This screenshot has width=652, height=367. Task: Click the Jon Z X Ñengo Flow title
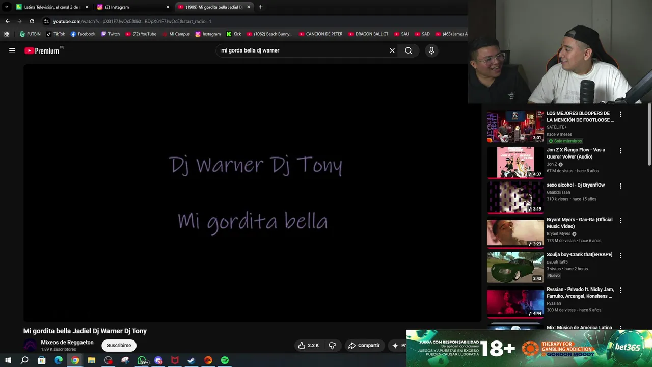tap(576, 153)
